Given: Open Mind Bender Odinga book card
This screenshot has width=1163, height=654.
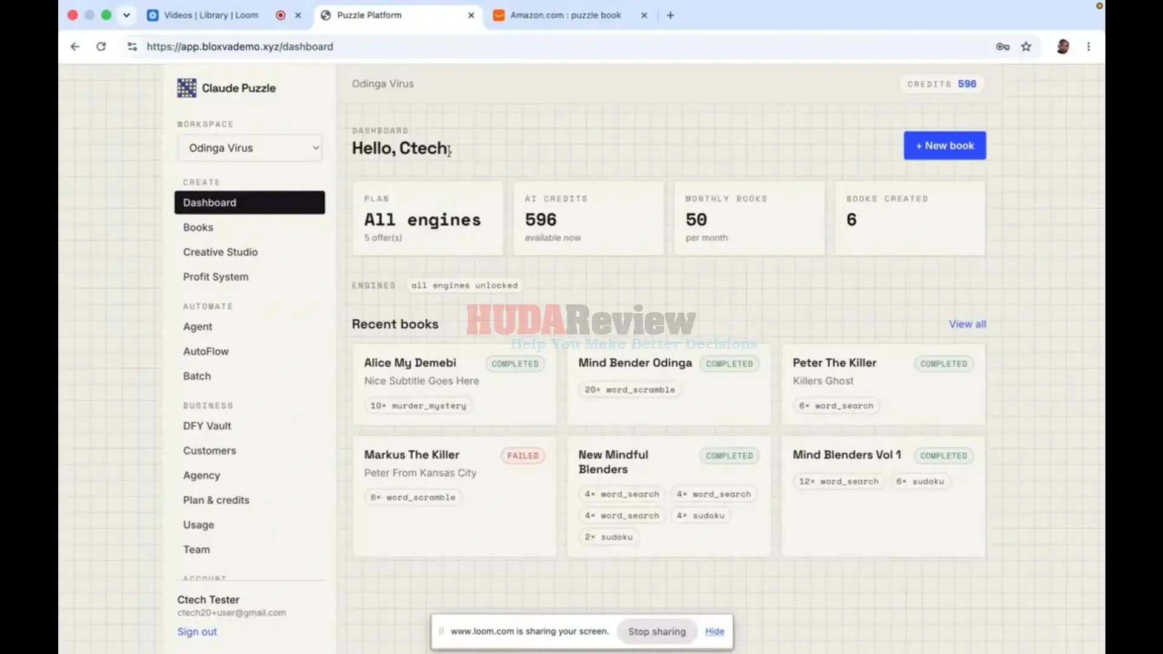Looking at the screenshot, I should tap(669, 384).
